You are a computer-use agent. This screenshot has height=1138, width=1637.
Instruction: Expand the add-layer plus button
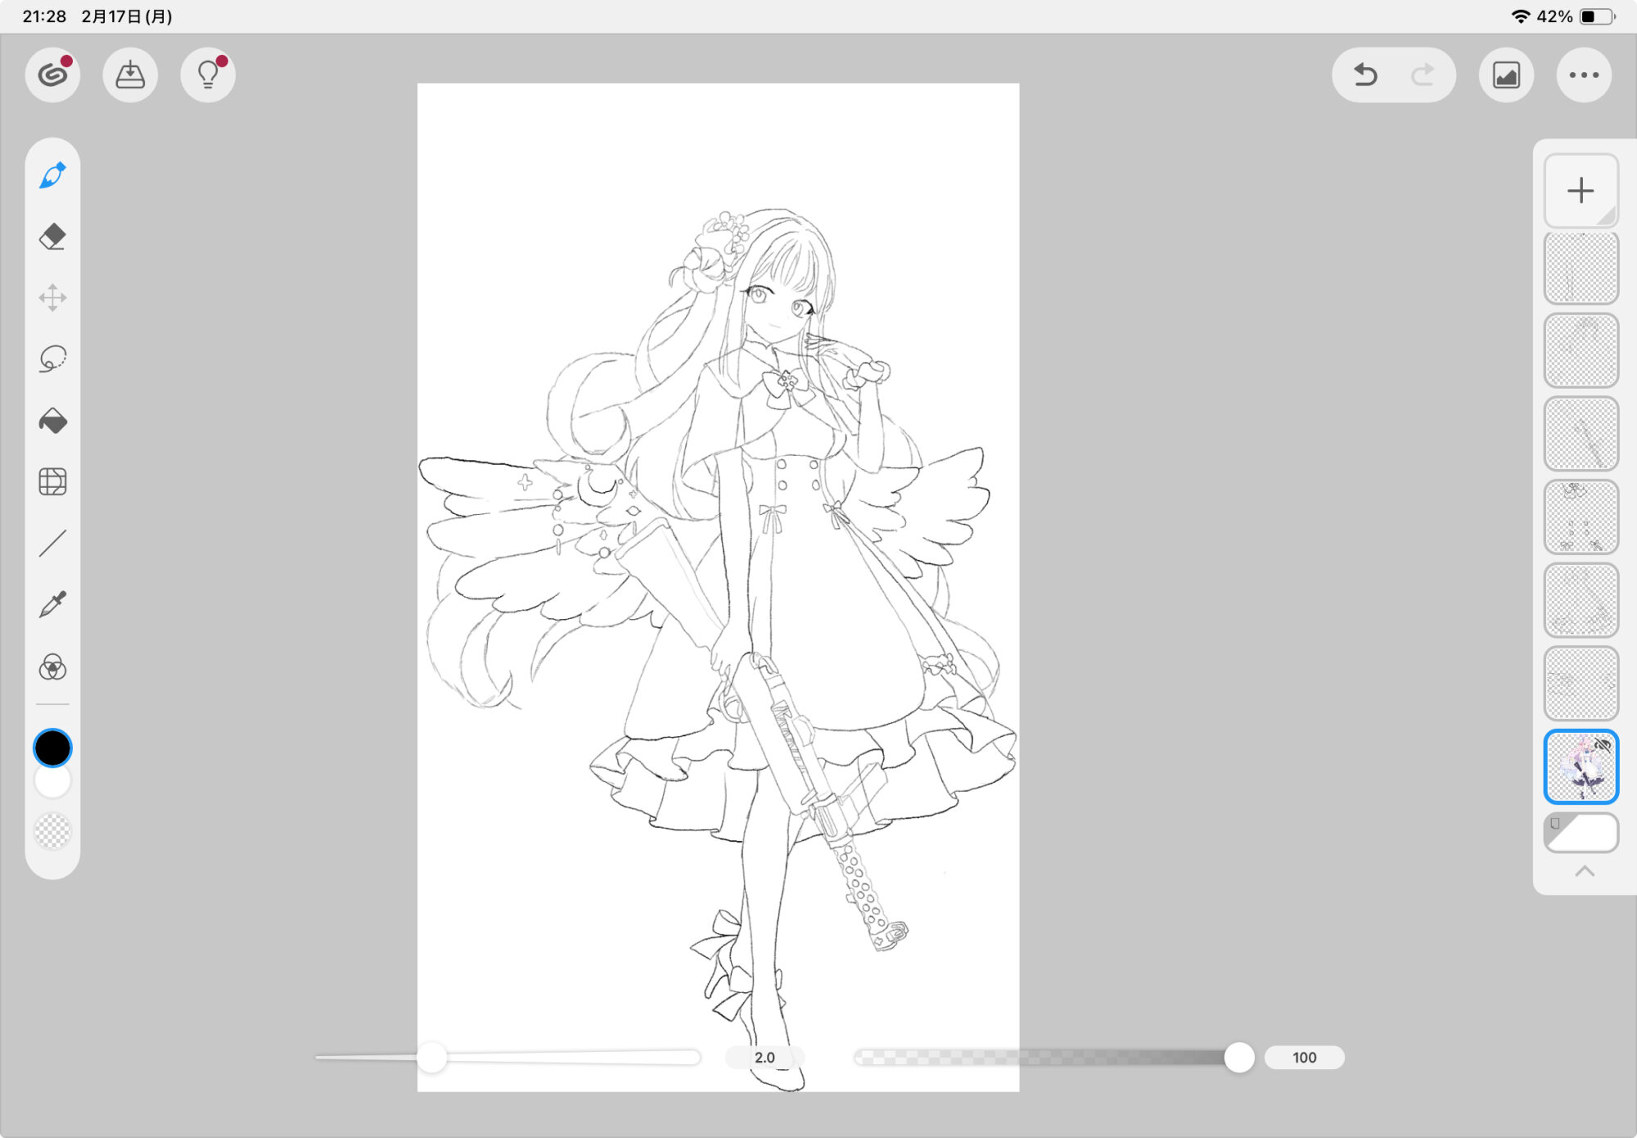coord(1581,191)
